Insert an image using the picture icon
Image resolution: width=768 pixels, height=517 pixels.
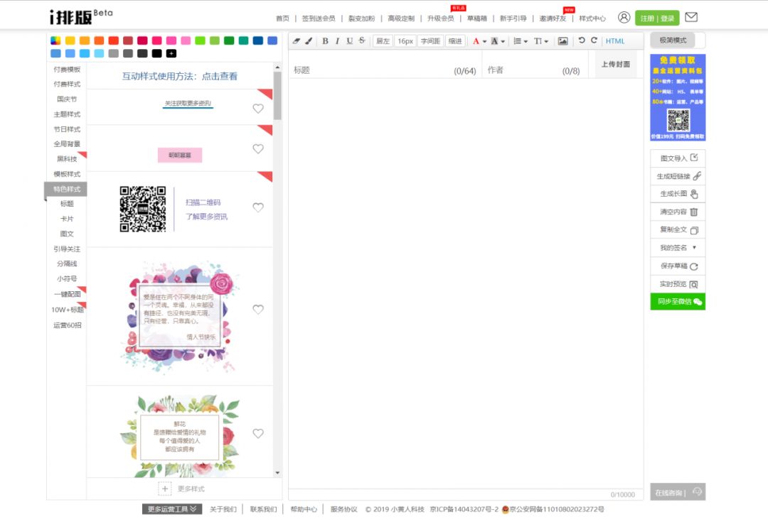[x=562, y=41]
